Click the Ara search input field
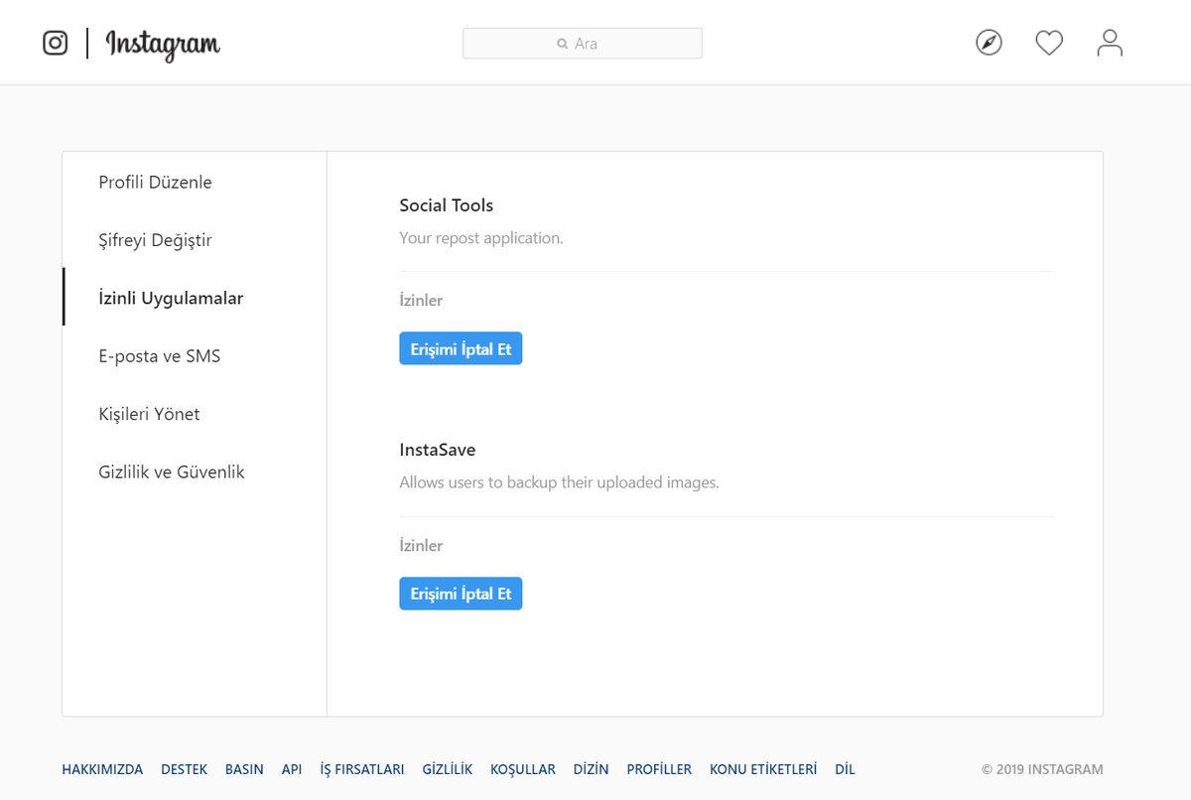This screenshot has height=800, width=1191. point(582,43)
